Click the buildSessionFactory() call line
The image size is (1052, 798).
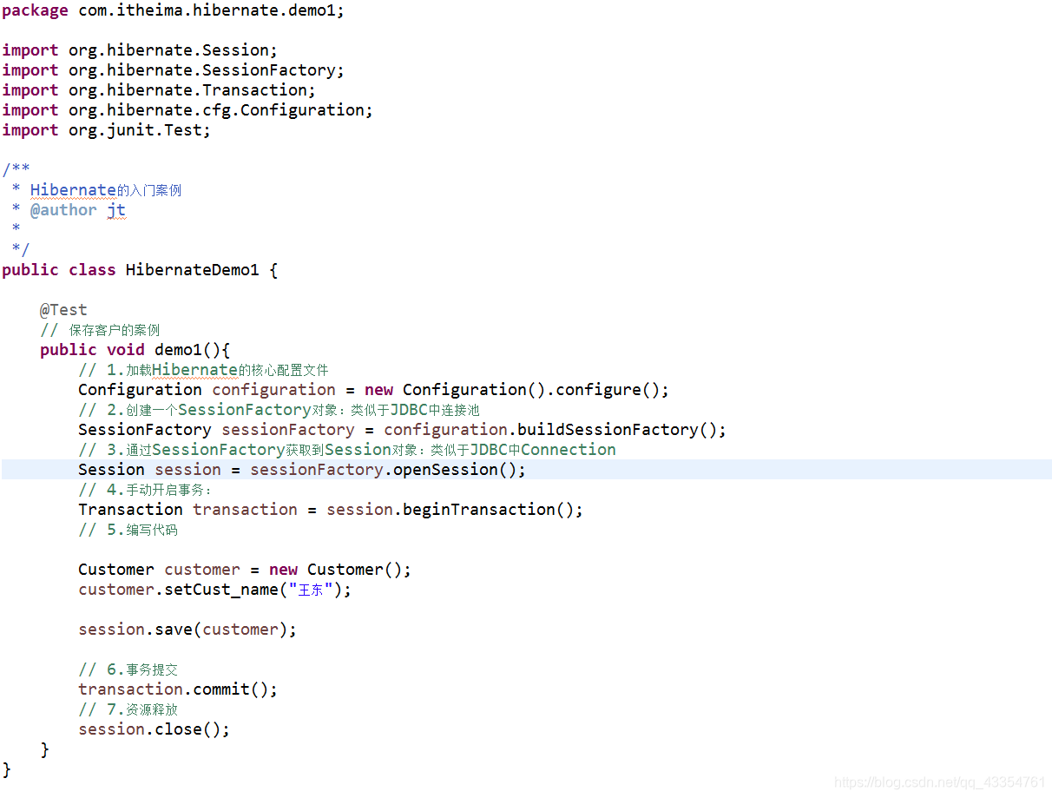[x=402, y=430]
